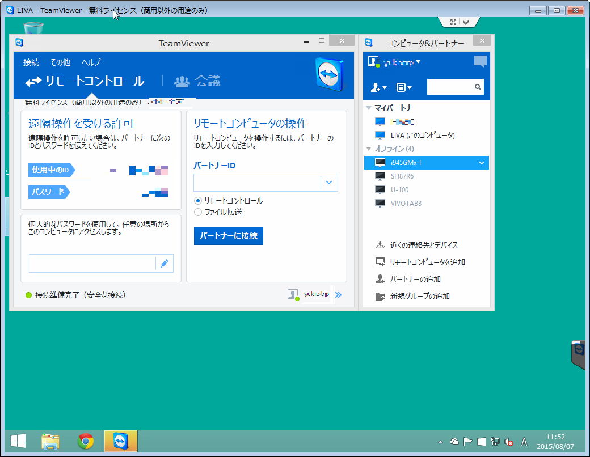Open the list view options dropdown

[x=404, y=88]
